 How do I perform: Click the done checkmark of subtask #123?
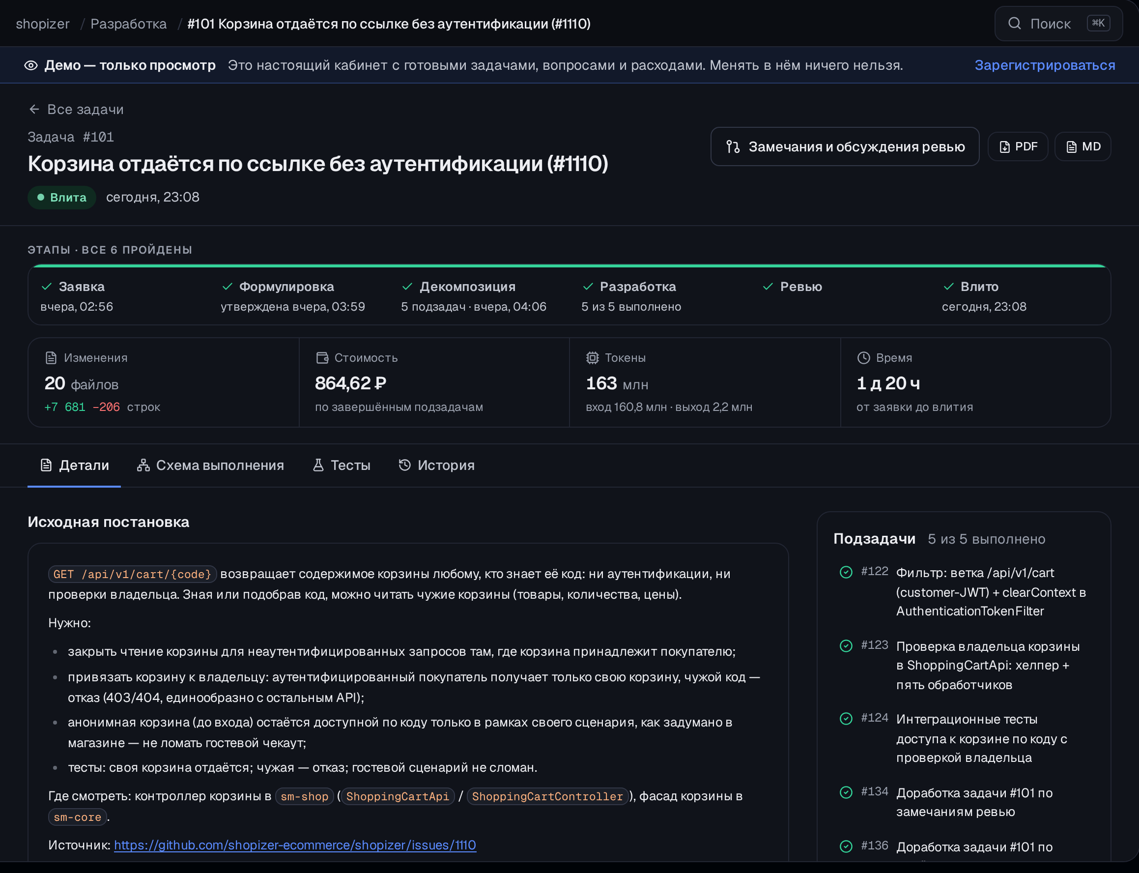coord(846,646)
